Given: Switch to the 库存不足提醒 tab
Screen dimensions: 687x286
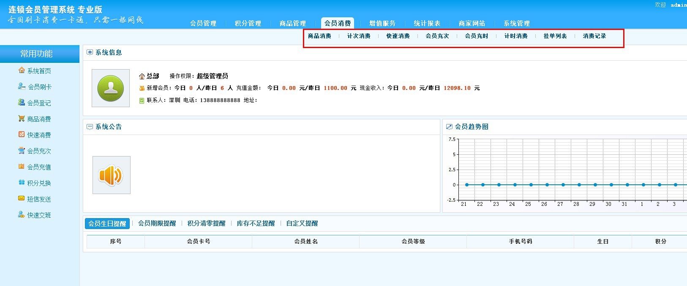Looking at the screenshot, I should coord(256,224).
